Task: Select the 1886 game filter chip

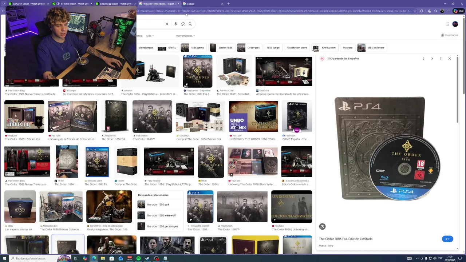Action: click(193, 48)
